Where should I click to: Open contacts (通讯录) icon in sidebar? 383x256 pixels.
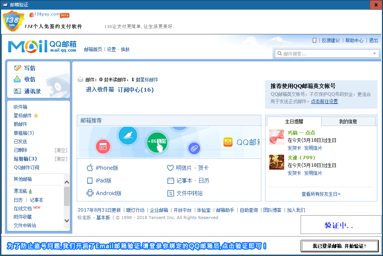[17, 91]
